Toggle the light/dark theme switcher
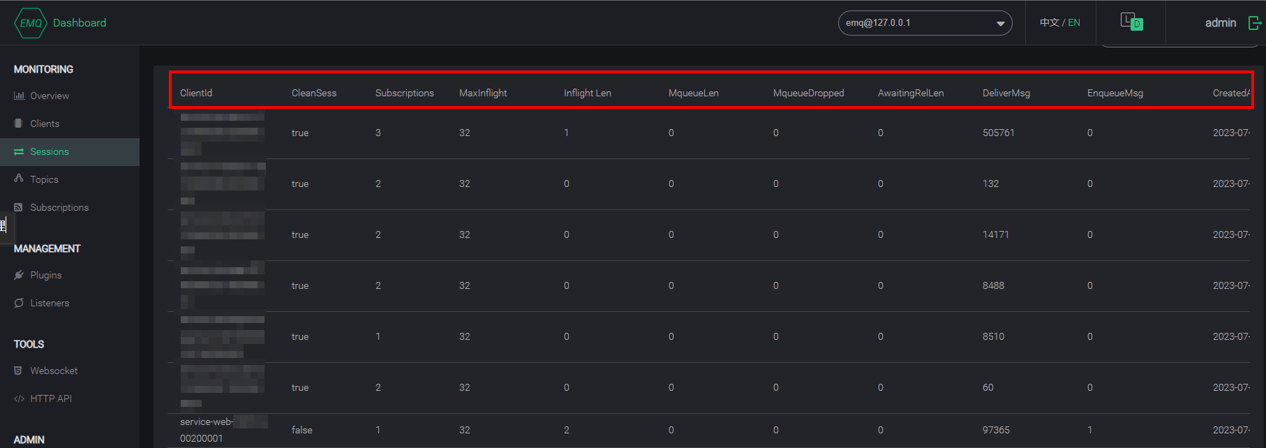This screenshot has width=1266, height=448. point(1131,22)
